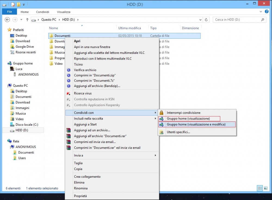
Task: Click the Cerca in HDD (D:) search box
Action: coord(237,20)
